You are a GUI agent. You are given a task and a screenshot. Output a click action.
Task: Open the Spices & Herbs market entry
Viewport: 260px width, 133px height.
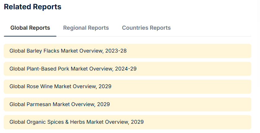click(76, 122)
